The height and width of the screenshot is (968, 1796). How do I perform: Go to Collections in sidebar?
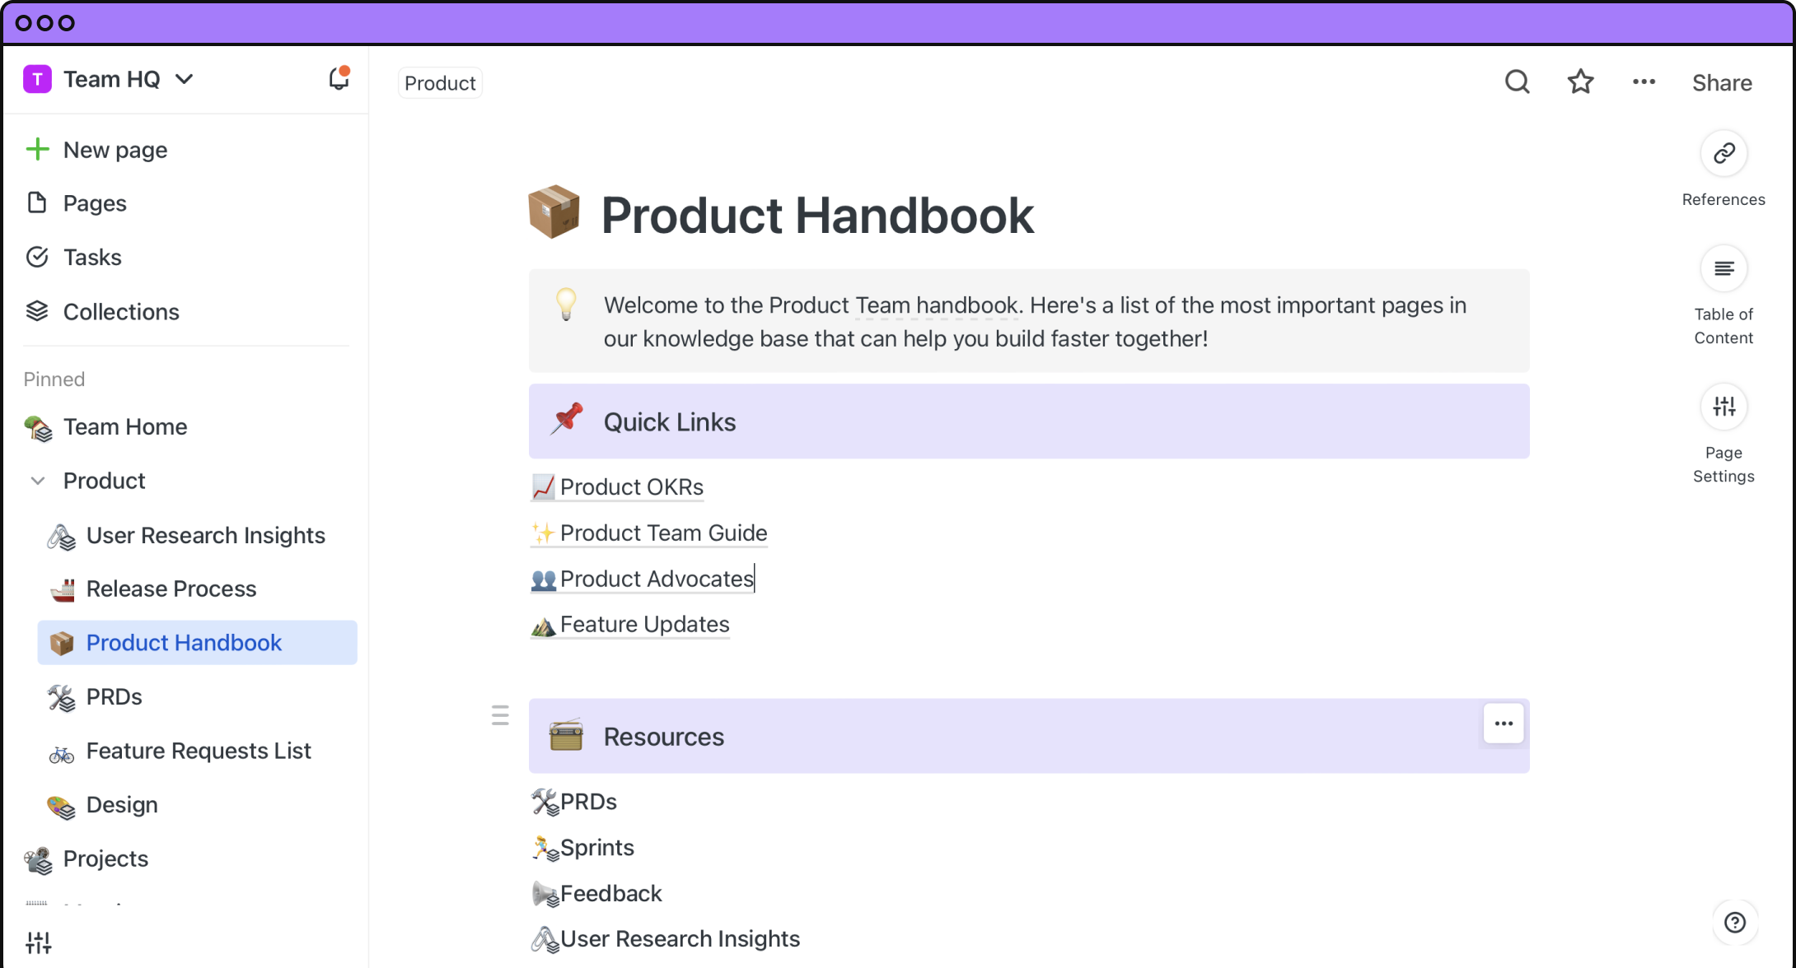(120, 312)
